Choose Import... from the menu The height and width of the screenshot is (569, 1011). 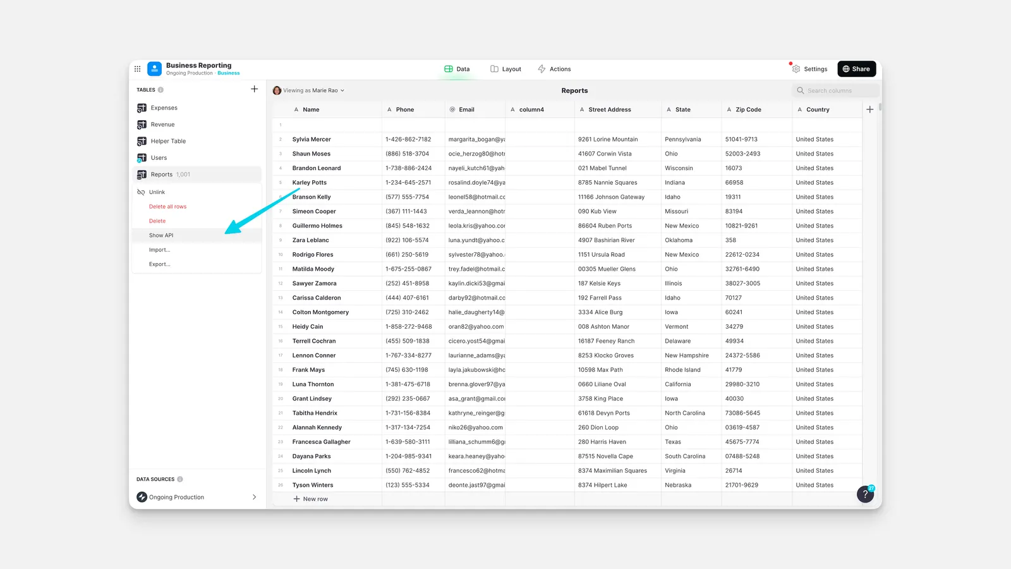pos(197,250)
